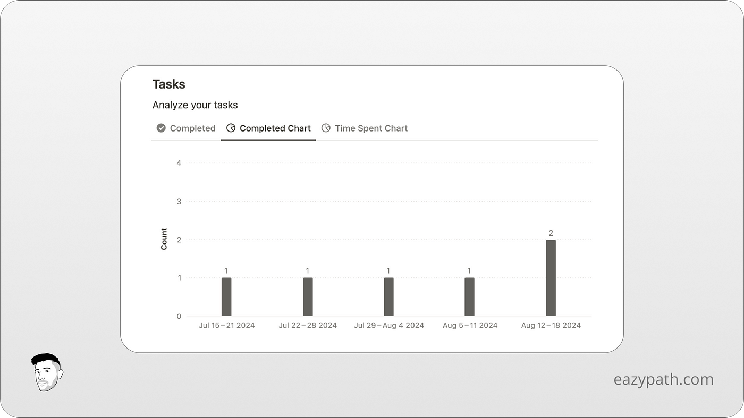Click the number 4 on the y-axis
This screenshot has width=744, height=418.
tap(179, 163)
